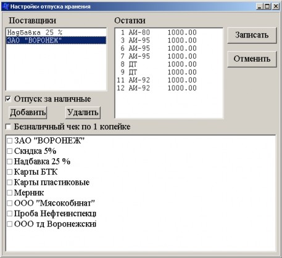Image resolution: width=282 pixels, height=258 pixels.
Task: Select row '3 АИ-95' in Остатки
Action: (168, 40)
